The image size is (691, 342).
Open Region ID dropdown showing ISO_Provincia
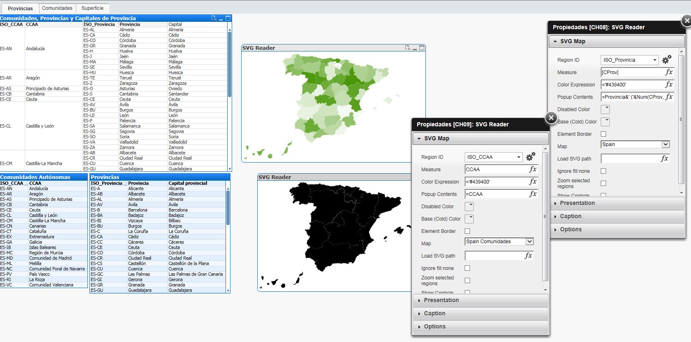click(630, 60)
